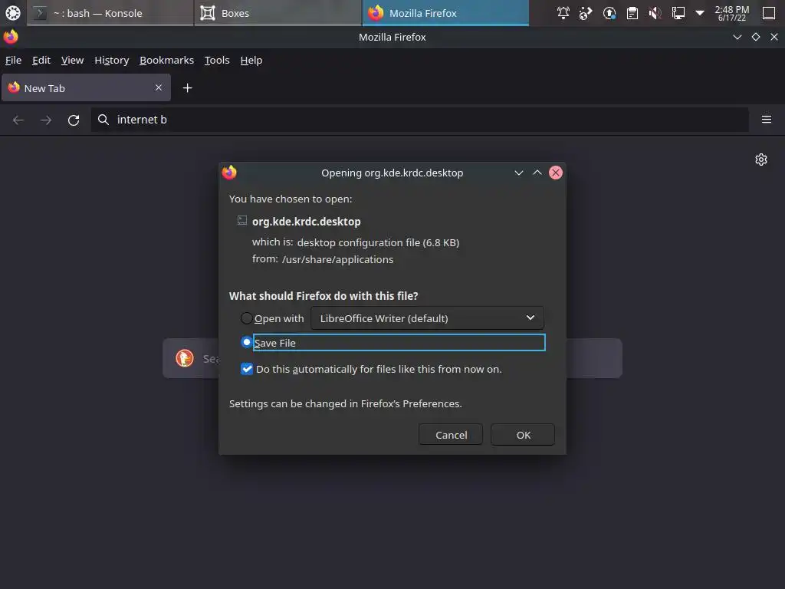Select the 'Open with' radio button
785x589 pixels.
246,318
